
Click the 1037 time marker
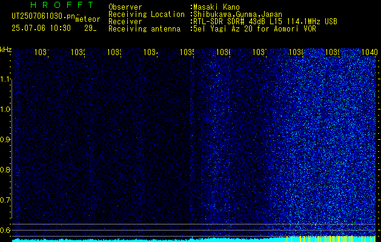[x=259, y=52]
